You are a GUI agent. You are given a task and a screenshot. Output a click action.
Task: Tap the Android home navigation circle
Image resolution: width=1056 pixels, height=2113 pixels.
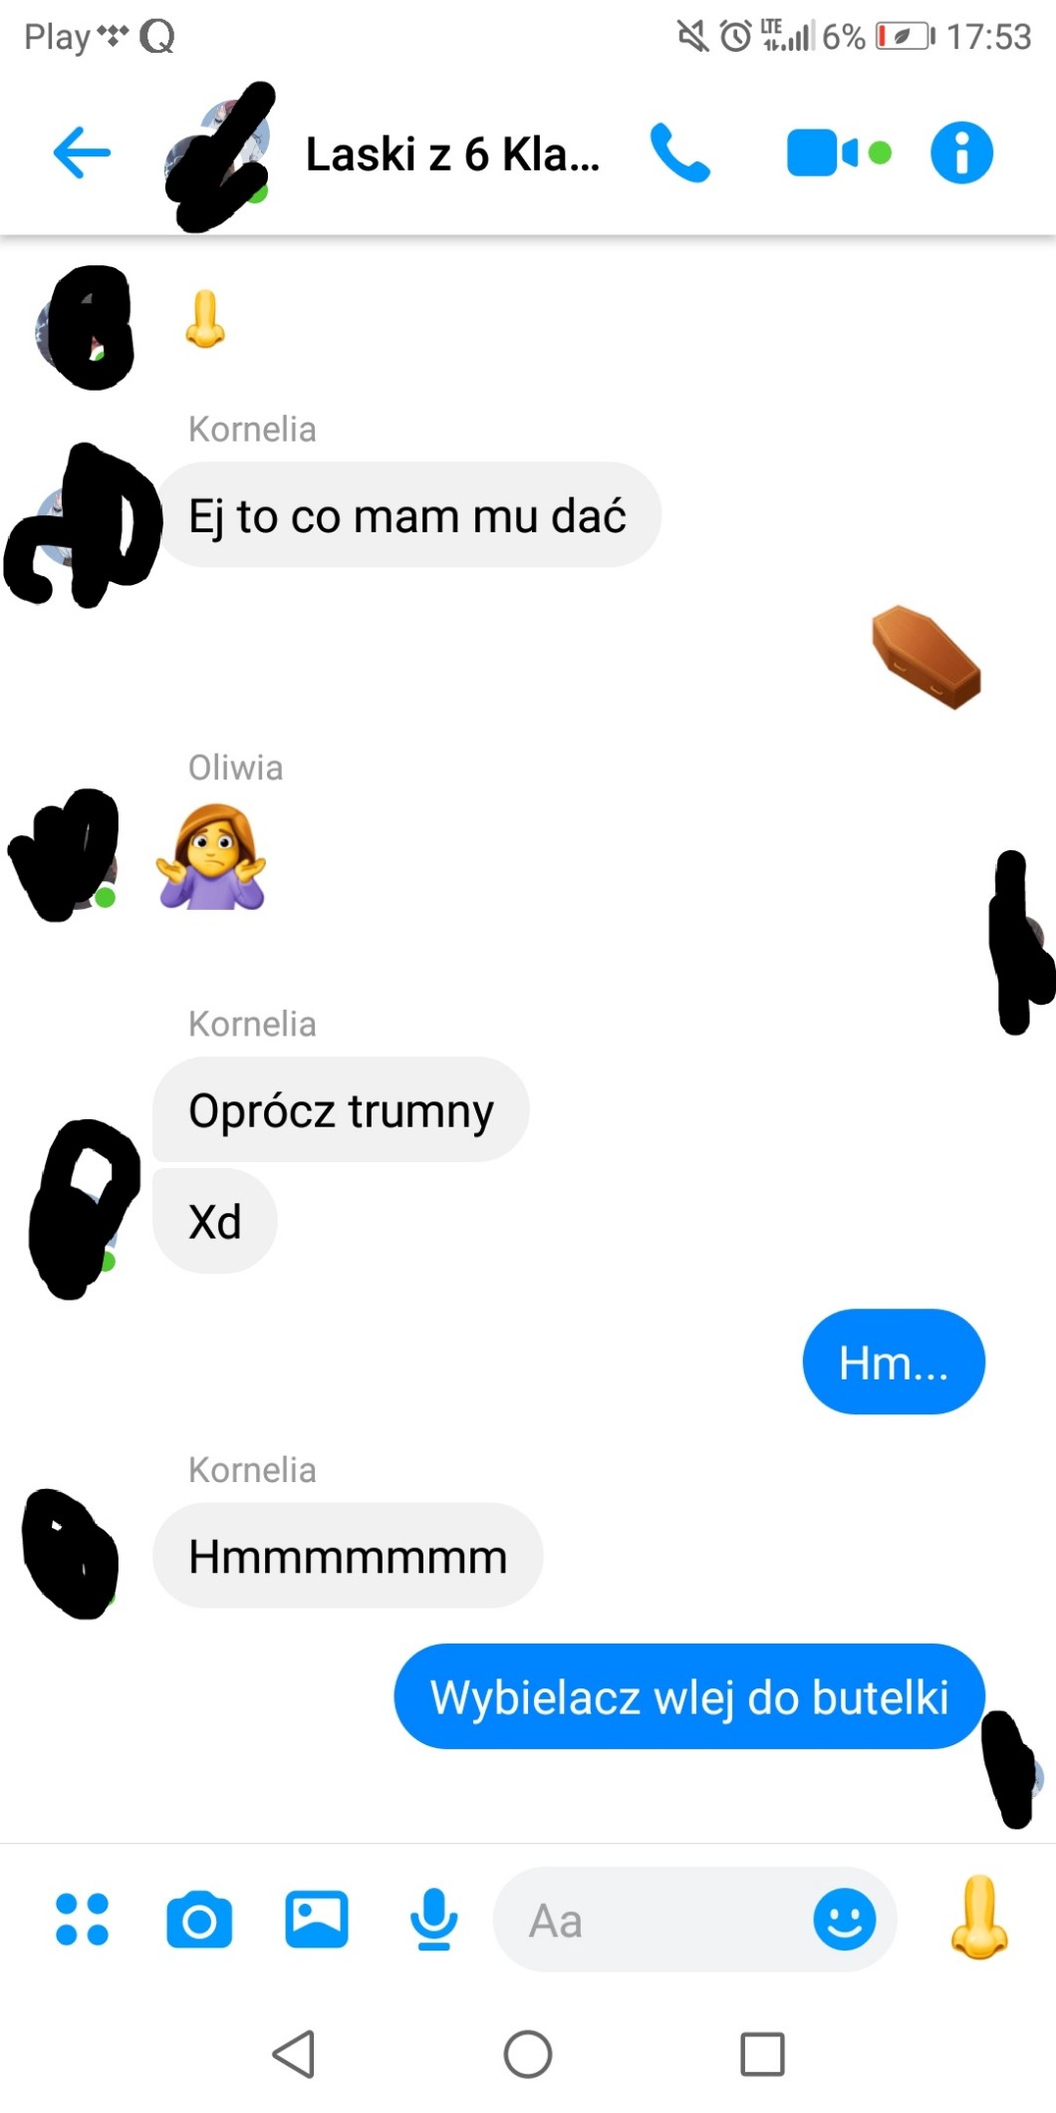click(x=528, y=2053)
